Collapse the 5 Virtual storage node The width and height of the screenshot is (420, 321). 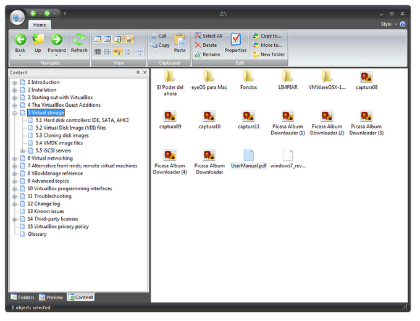[x=14, y=113]
